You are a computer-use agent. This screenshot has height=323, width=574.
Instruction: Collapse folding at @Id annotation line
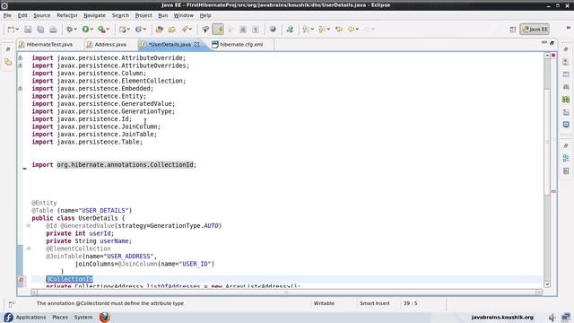click(x=28, y=225)
